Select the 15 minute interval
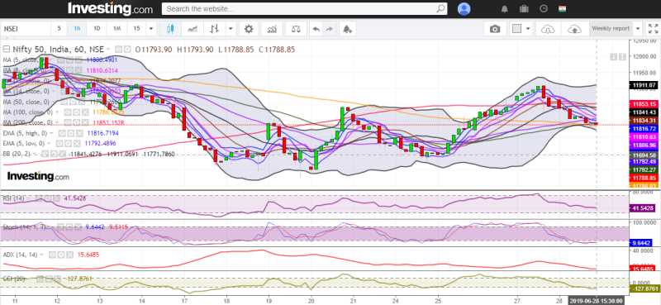Viewport: 661px width, 305px height. (x=136, y=29)
